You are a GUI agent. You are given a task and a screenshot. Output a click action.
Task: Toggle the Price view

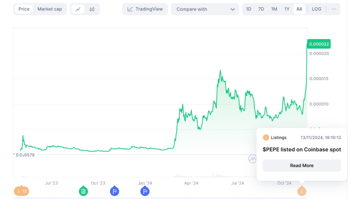24,9
